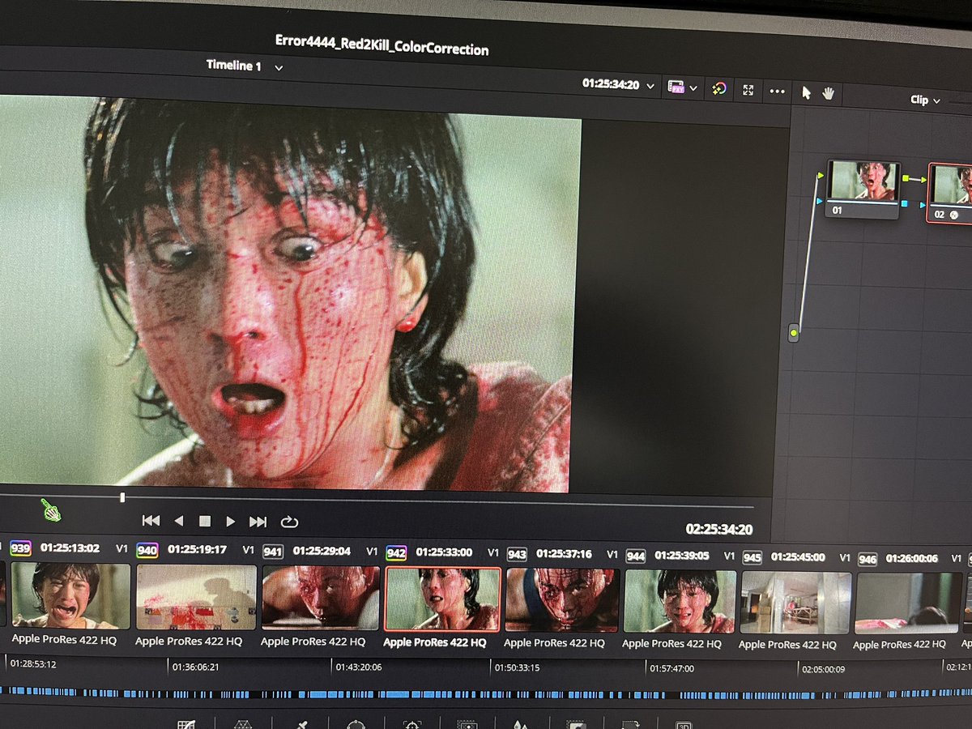
Task: Select highlighted clip 942 thumbnail
Action: click(x=442, y=599)
